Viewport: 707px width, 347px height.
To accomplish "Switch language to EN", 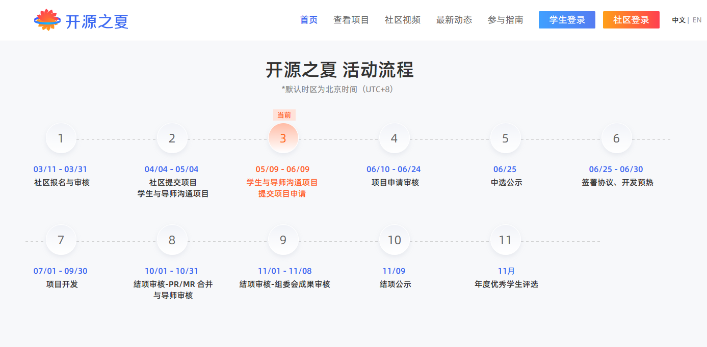I will coord(697,20).
